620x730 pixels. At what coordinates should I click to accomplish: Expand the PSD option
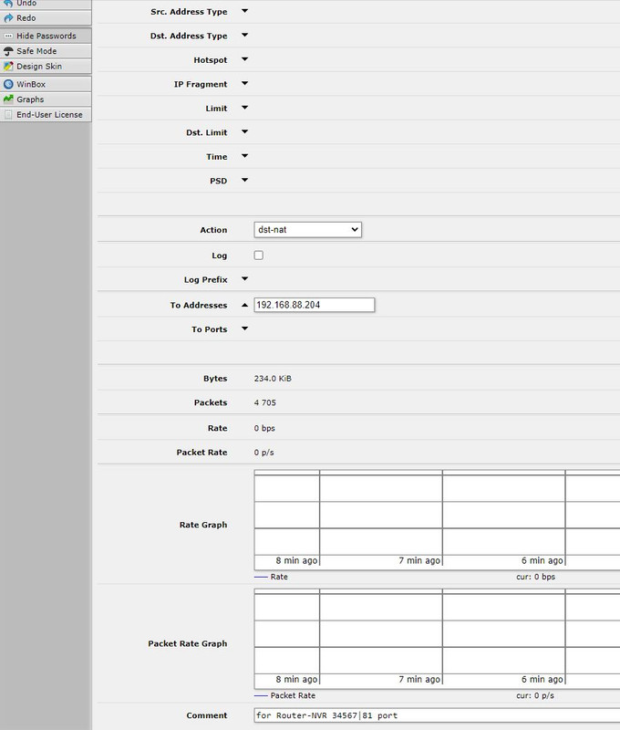(244, 181)
